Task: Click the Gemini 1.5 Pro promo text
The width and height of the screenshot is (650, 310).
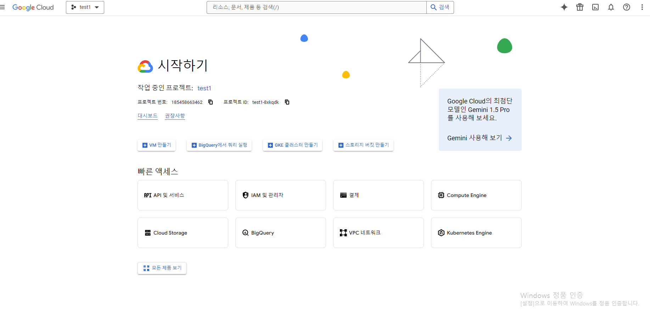Action: tap(480, 109)
